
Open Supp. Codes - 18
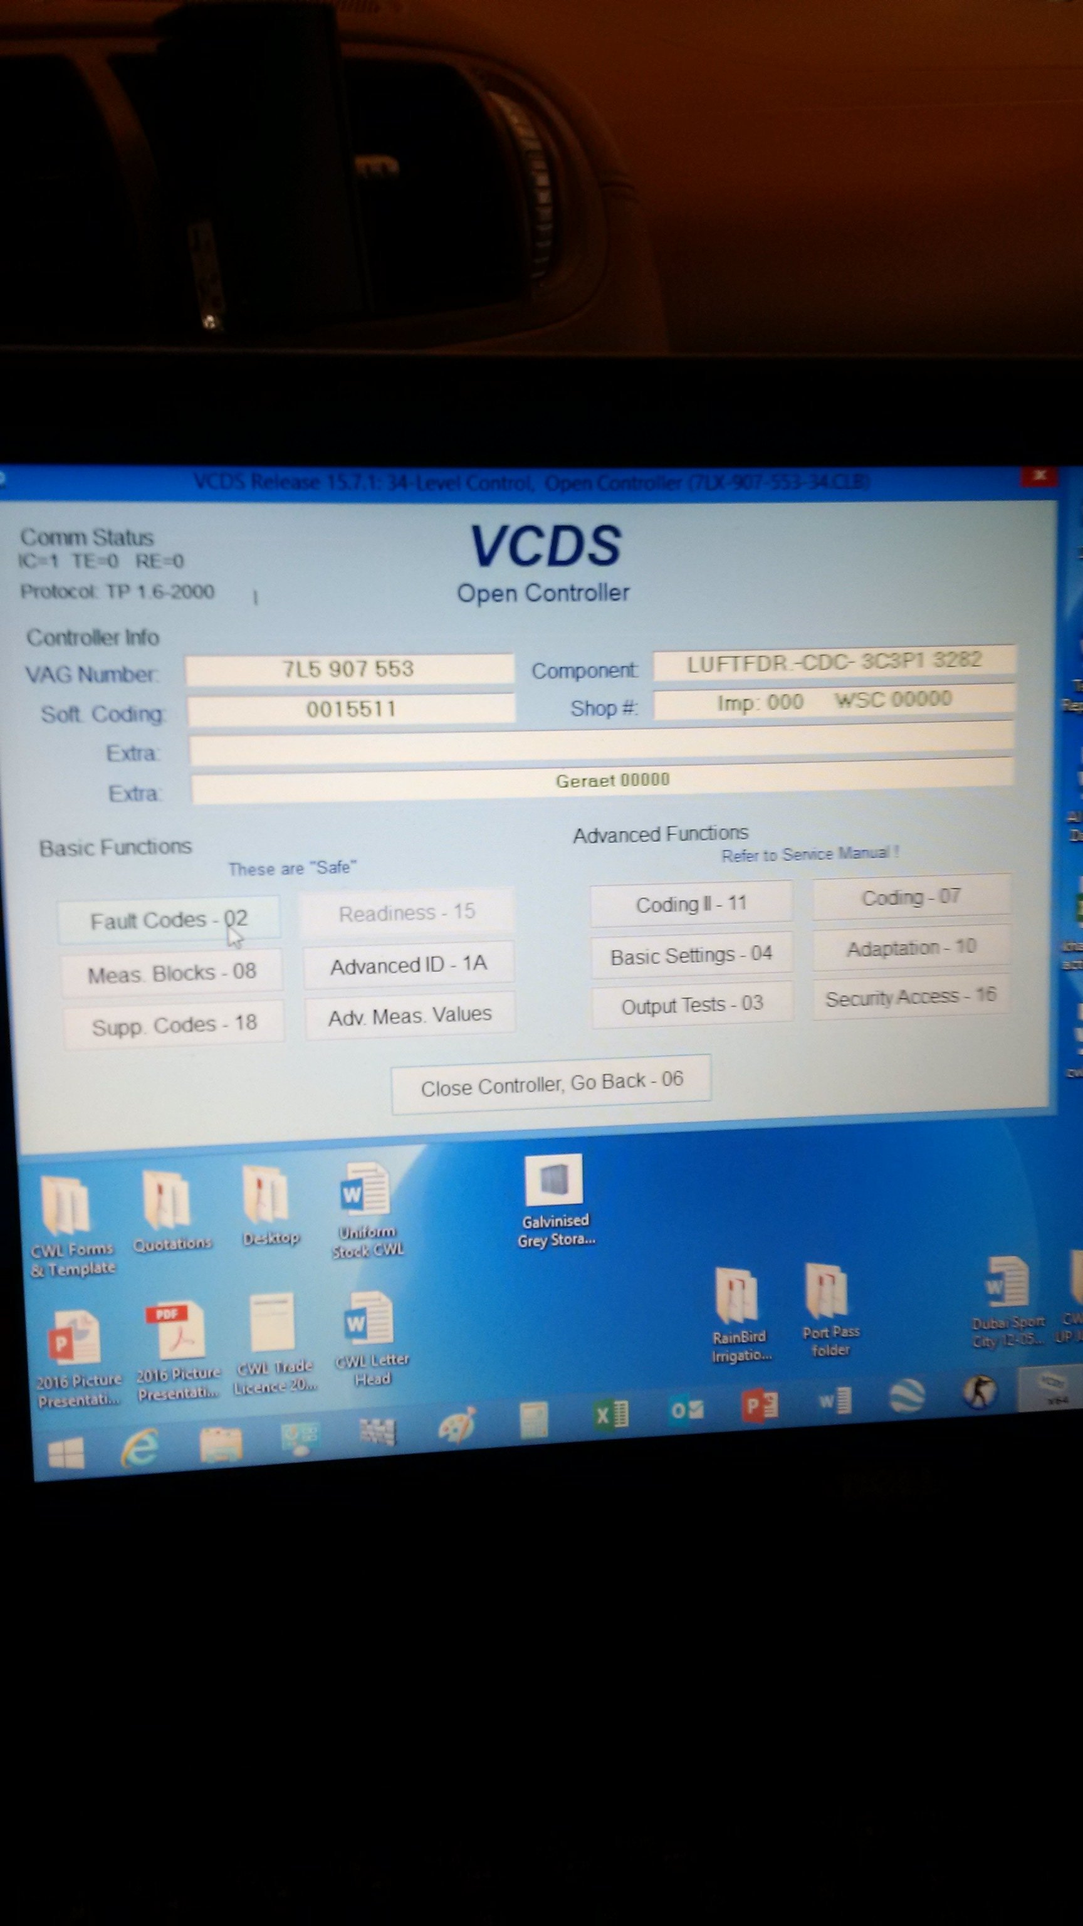(174, 1024)
